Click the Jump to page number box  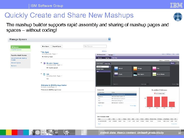148,84
